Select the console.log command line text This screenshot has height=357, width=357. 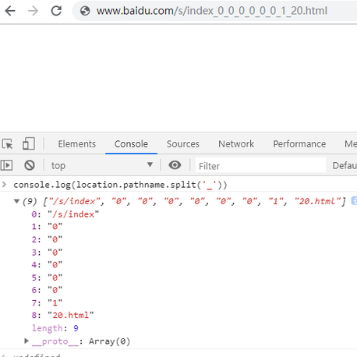[x=120, y=185]
